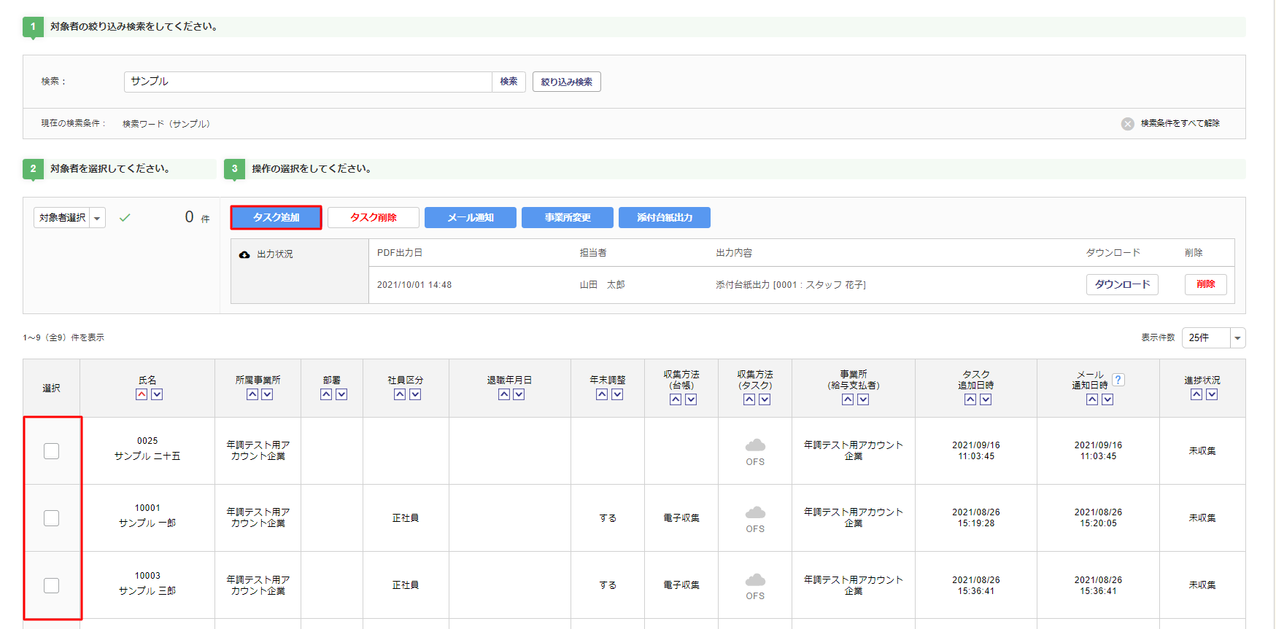This screenshot has height=629, width=1276.
Task: Click 電子収集 in サンプル 三郎 row
Action: click(x=681, y=585)
